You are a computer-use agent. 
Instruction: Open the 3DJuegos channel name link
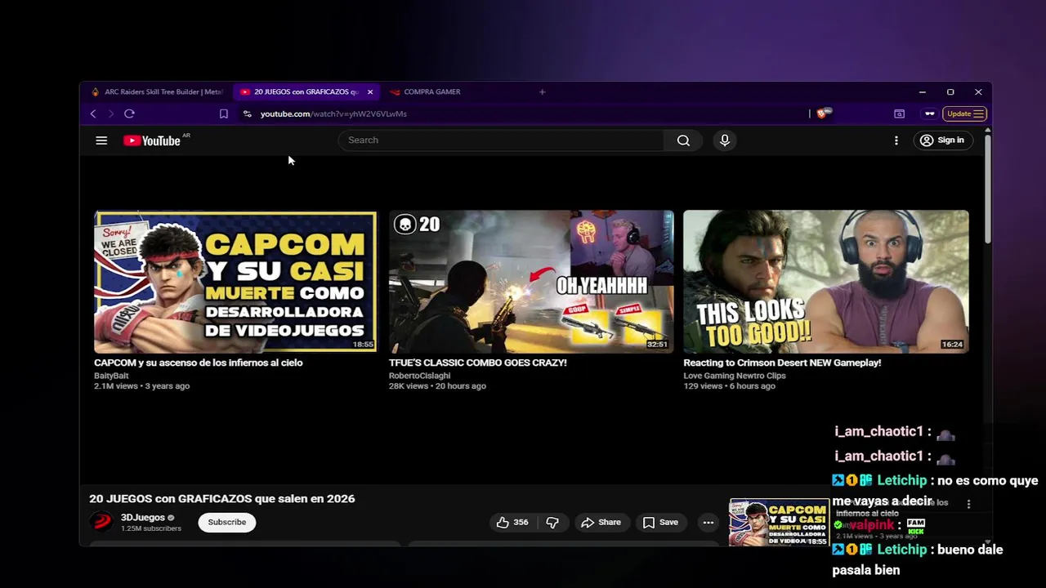[142, 517]
